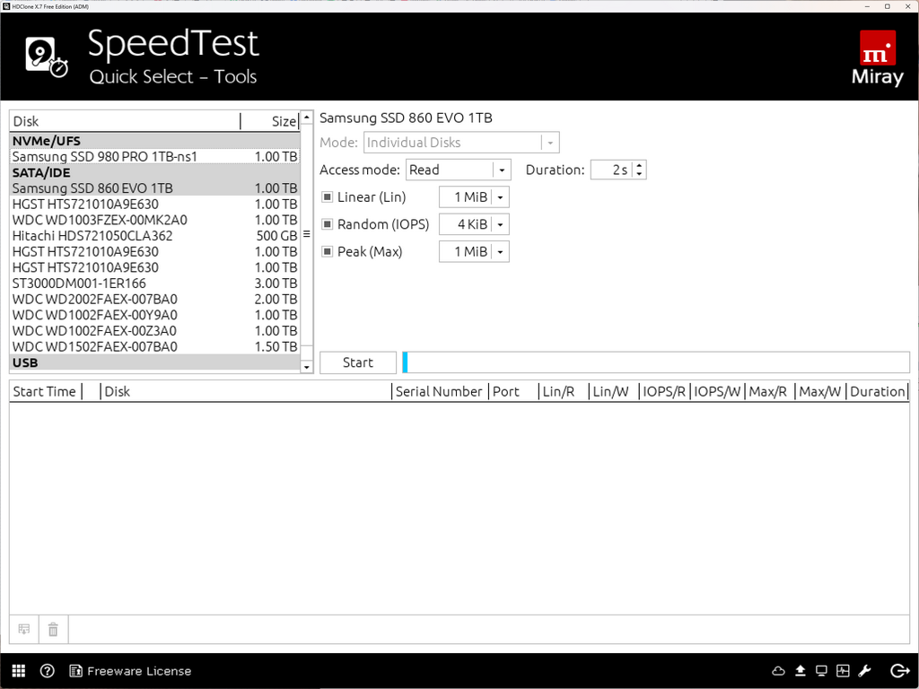This screenshot has height=689, width=919.
Task: Click the Lin/W column header
Action: [614, 391]
